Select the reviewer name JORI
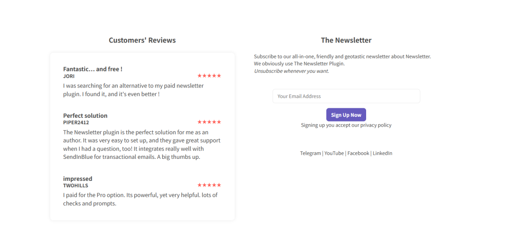 coord(69,76)
